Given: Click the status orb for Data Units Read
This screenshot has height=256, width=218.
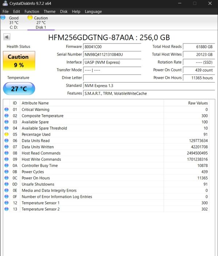Looking at the screenshot, I should pos(7,140).
